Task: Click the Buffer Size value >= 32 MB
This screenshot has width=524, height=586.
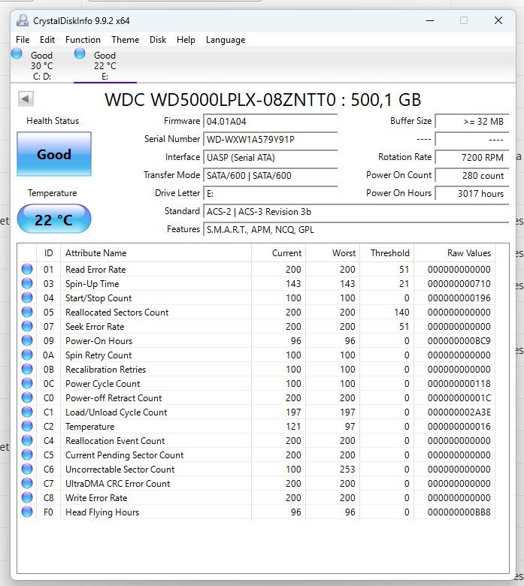Action: (472, 121)
